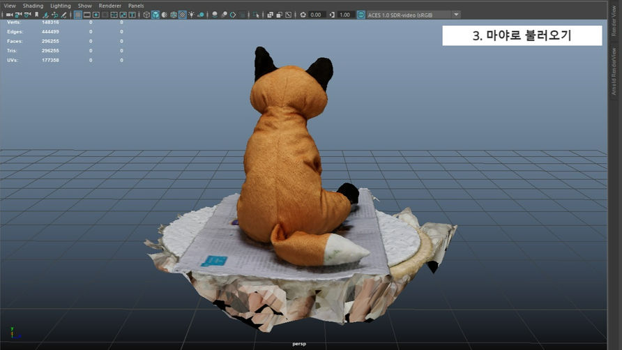Toggle the X-Ray display icon

(x=270, y=15)
